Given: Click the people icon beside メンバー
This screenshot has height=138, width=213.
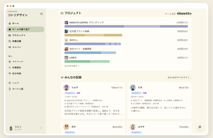Looking at the screenshot, I should click(x=10, y=47).
